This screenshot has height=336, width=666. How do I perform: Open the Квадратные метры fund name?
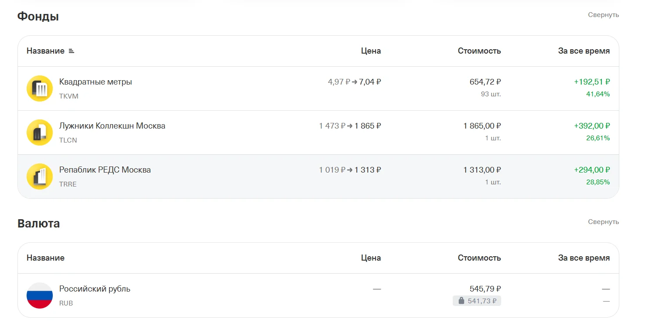pyautogui.click(x=96, y=82)
